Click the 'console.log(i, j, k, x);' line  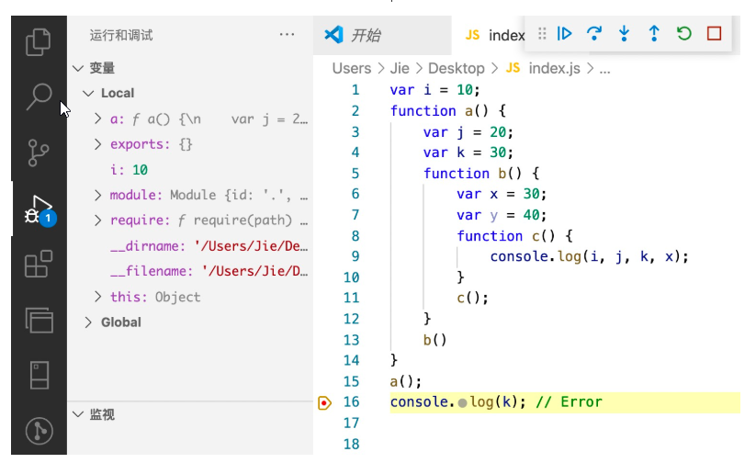(589, 256)
